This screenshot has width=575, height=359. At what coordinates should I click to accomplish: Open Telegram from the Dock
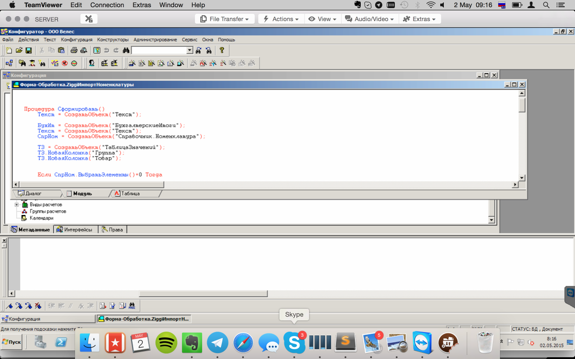click(x=218, y=343)
